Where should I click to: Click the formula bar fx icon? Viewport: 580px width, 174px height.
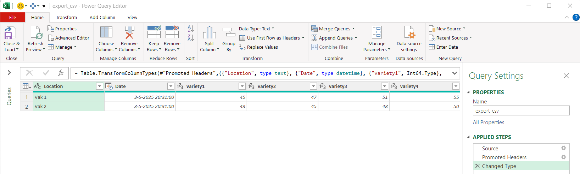pos(61,73)
